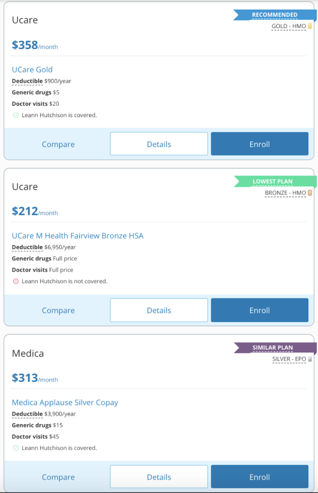The image size is (318, 493).
Task: Click the red not-covered icon on Bronze HSA plan
Action: click(15, 281)
